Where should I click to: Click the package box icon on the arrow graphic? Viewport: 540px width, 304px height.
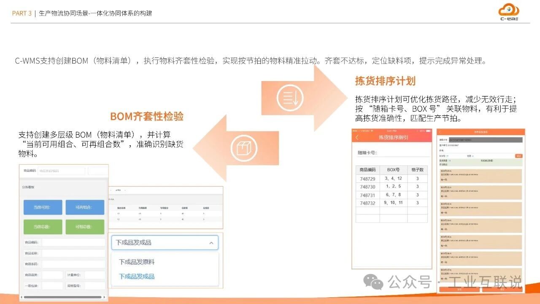pyautogui.click(x=245, y=149)
